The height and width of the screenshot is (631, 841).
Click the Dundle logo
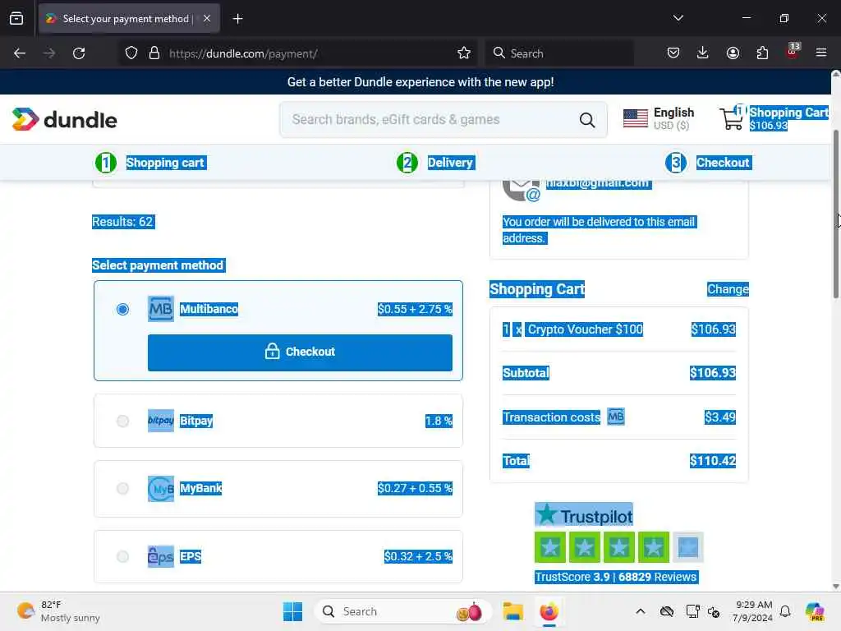point(64,119)
